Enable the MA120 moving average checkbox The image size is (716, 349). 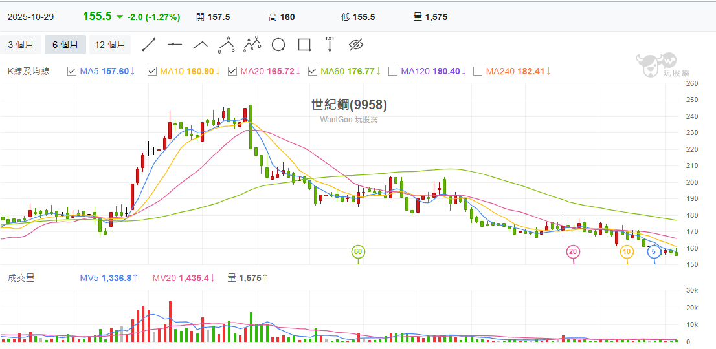coord(393,71)
